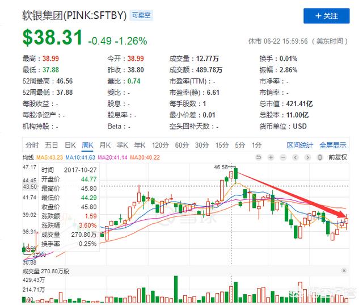The height and width of the screenshot is (305, 363).
Task: Click stock title 软银集团(PINK:SFTBY)
Action: tap(74, 15)
